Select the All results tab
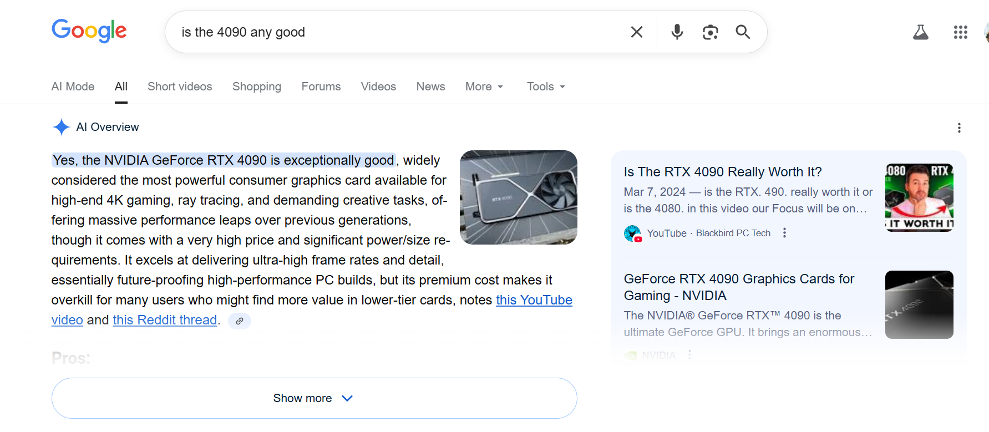This screenshot has height=432, width=989. point(121,87)
